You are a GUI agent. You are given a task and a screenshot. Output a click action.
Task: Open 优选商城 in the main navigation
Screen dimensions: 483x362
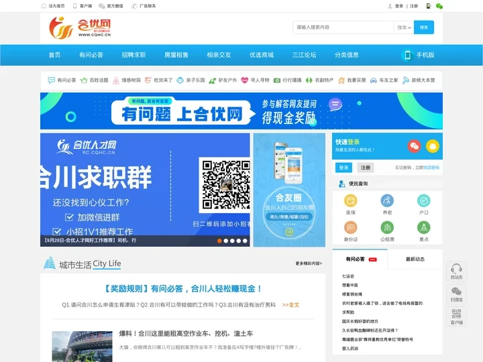tap(262, 55)
